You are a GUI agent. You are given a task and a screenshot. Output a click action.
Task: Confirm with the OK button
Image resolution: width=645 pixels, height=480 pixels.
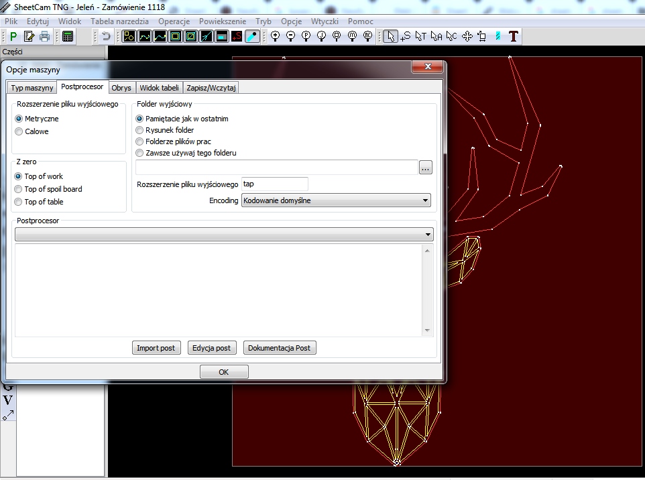[x=224, y=372]
